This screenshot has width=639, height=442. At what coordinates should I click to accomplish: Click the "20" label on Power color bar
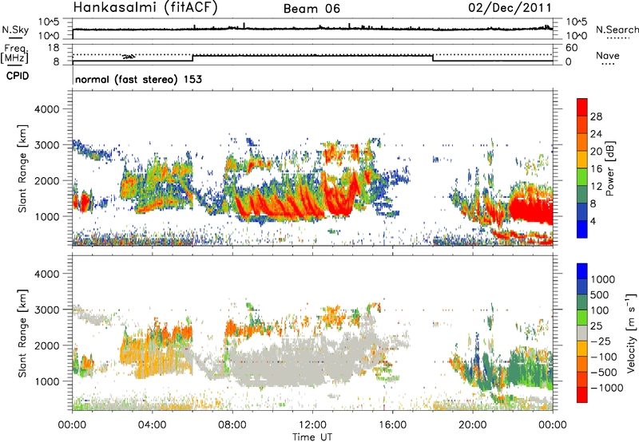tap(596, 152)
